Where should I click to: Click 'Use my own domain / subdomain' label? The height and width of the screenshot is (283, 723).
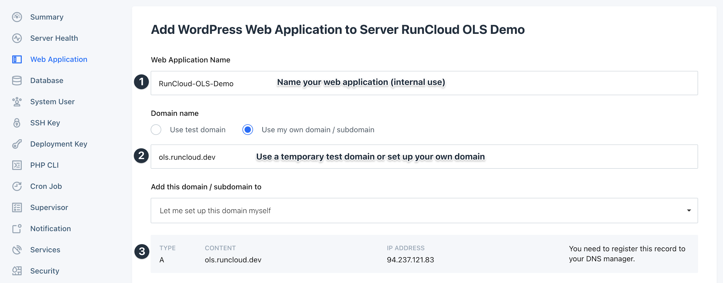click(318, 130)
